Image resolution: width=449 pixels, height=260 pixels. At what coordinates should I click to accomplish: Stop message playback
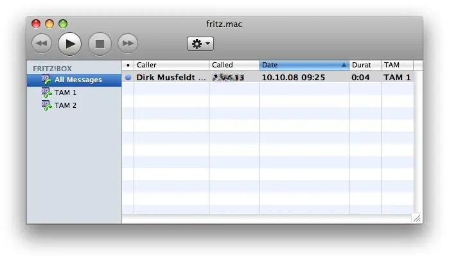pyautogui.click(x=100, y=44)
